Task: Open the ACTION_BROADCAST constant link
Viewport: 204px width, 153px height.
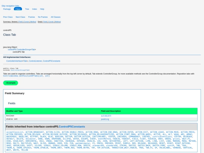Action: pos(35,132)
